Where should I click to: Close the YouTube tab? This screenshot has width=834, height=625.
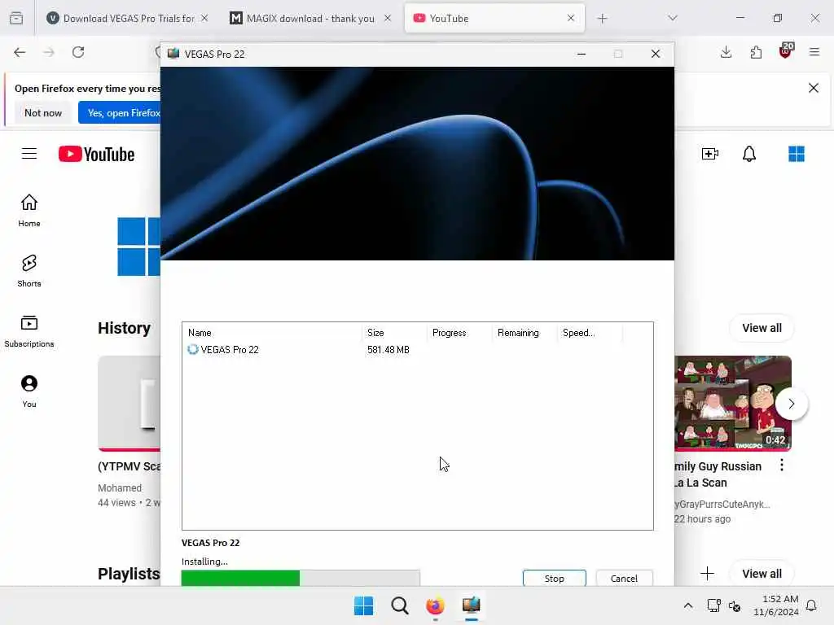pyautogui.click(x=571, y=18)
